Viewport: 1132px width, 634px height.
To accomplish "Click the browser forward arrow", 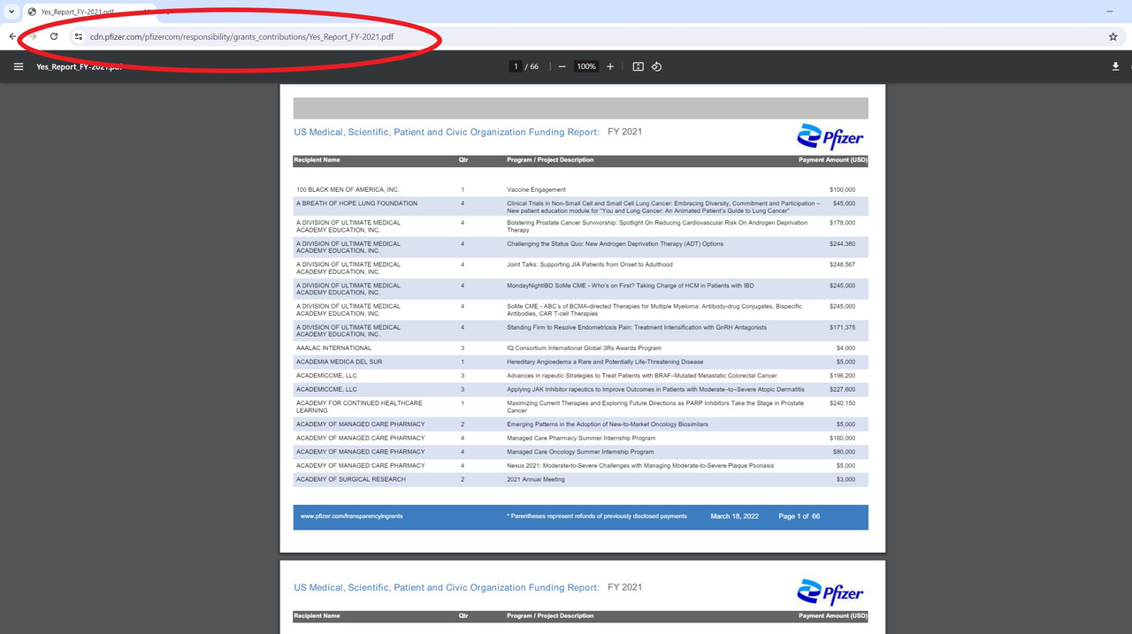I will pyautogui.click(x=33, y=36).
